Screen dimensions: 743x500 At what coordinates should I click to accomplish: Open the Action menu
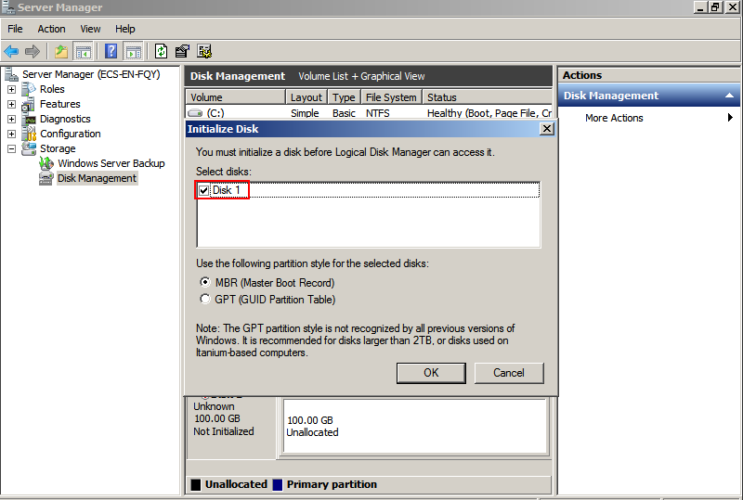click(51, 29)
